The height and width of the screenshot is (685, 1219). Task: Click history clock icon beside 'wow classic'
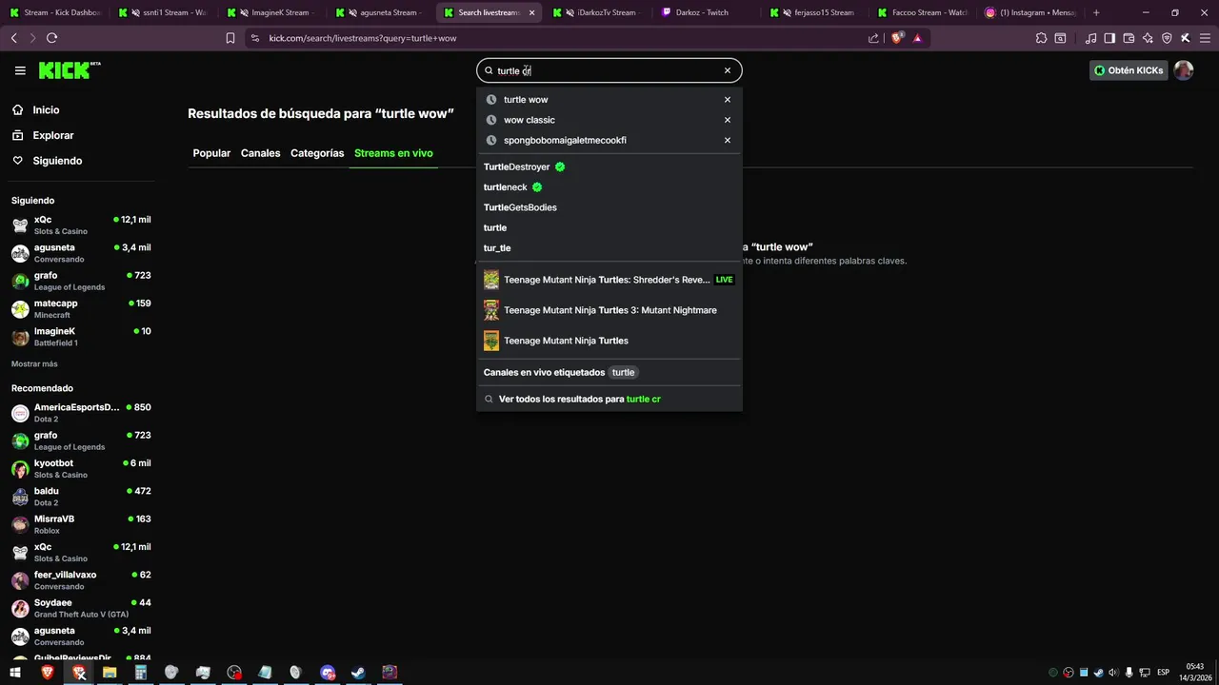(x=491, y=120)
